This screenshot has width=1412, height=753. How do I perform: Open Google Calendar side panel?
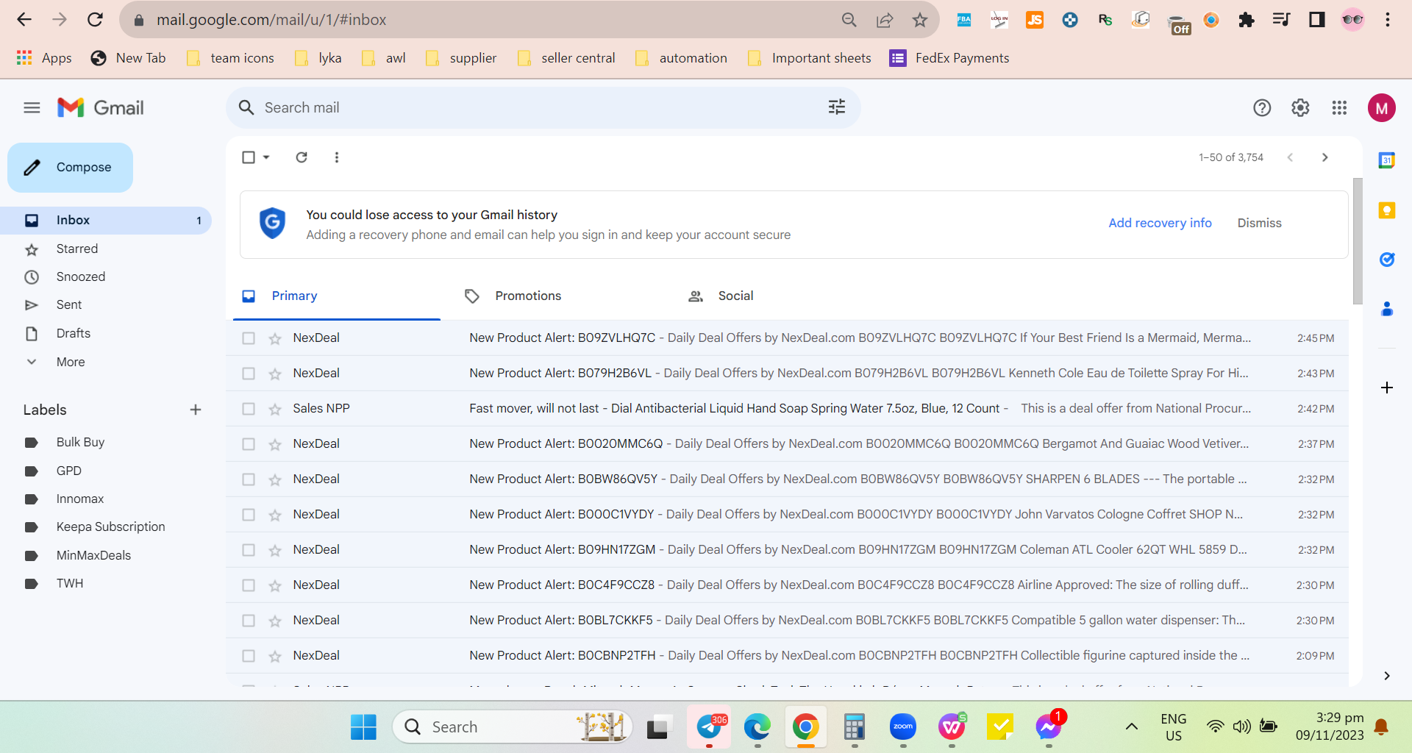1387,160
